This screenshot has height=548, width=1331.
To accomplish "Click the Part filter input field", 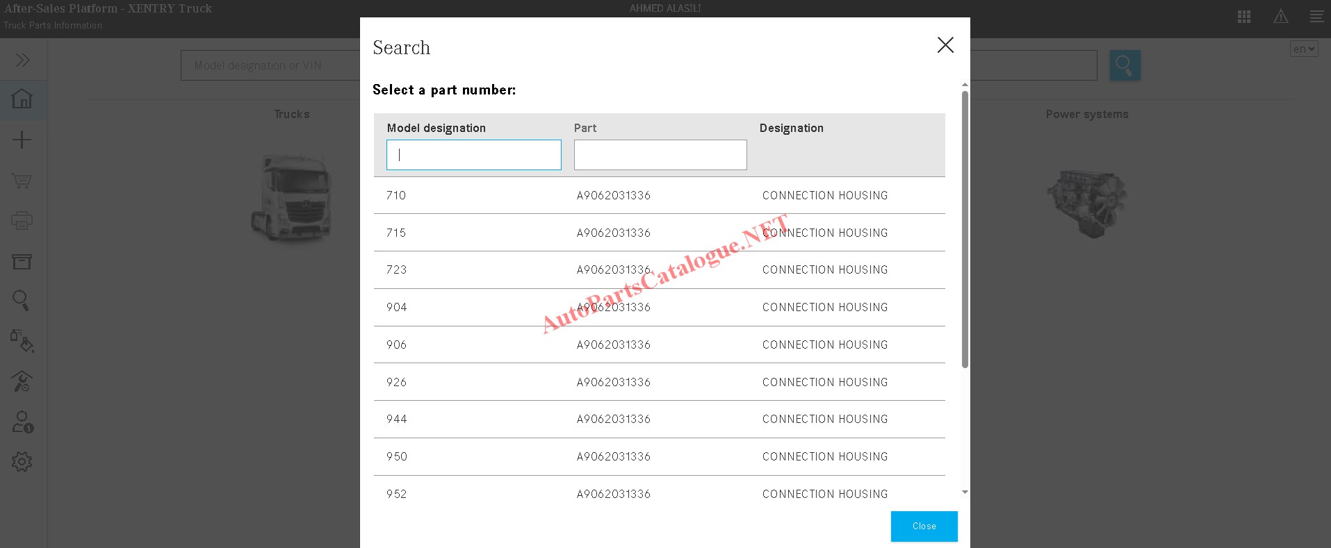I will click(x=660, y=155).
